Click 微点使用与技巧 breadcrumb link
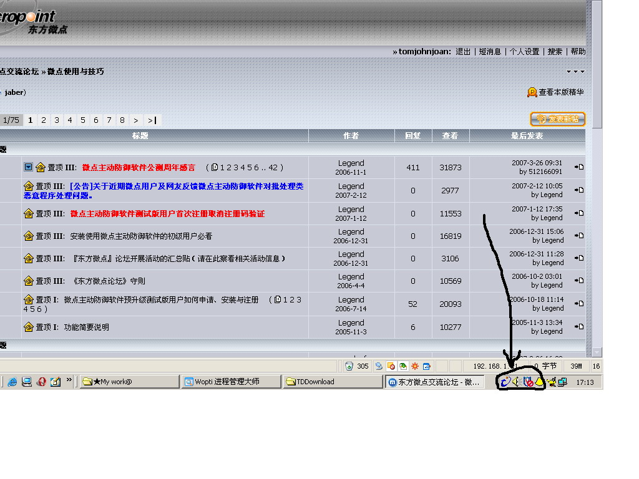 pyautogui.click(x=76, y=72)
